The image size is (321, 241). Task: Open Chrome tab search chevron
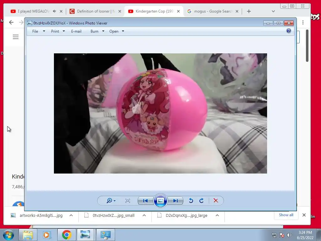tap(273, 11)
